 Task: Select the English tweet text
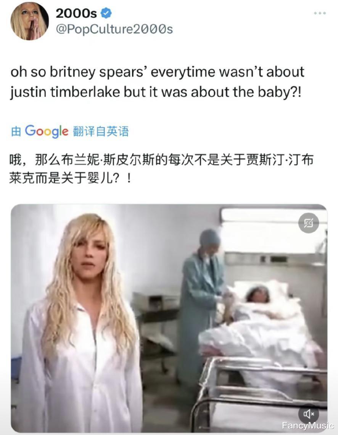[x=157, y=82]
